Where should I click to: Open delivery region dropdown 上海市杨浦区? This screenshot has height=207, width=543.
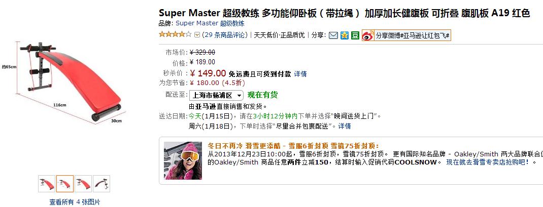click(216, 95)
